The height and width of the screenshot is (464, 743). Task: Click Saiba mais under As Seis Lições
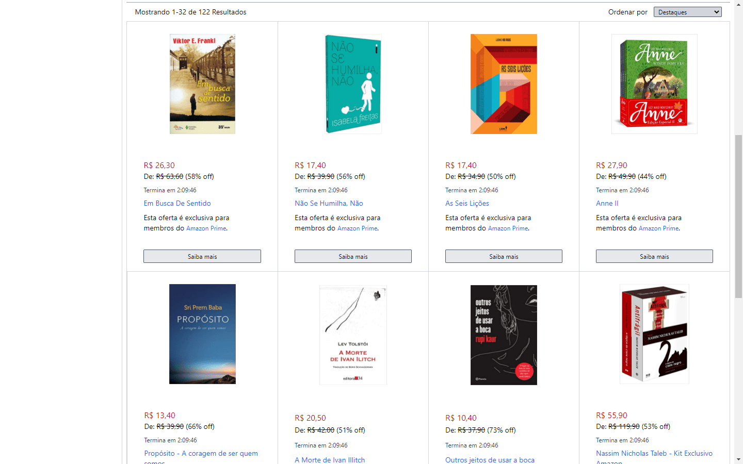click(x=504, y=256)
